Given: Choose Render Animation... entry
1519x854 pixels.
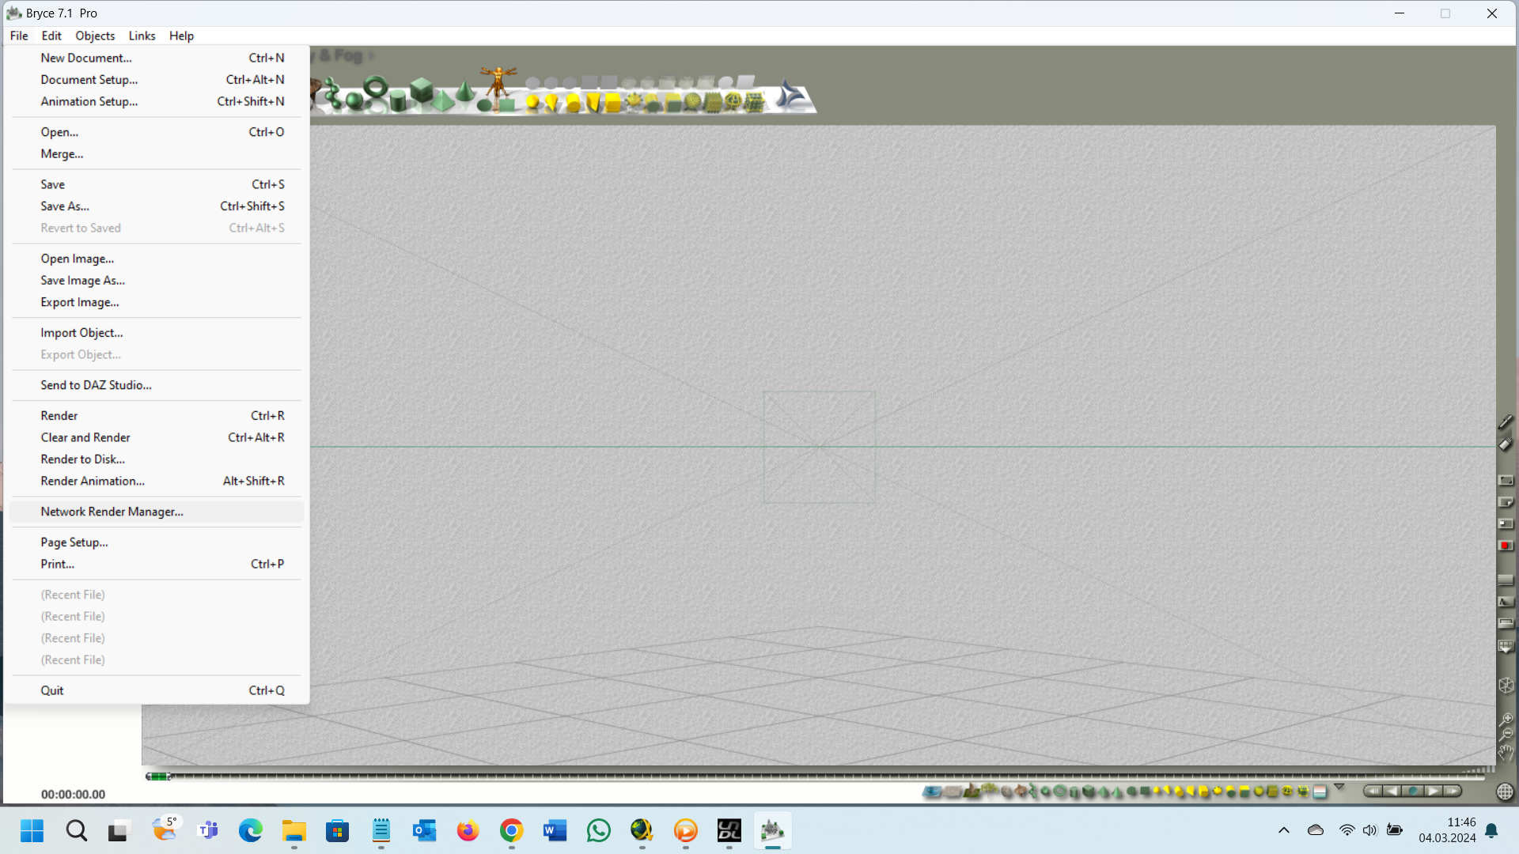Looking at the screenshot, I should coord(157,481).
